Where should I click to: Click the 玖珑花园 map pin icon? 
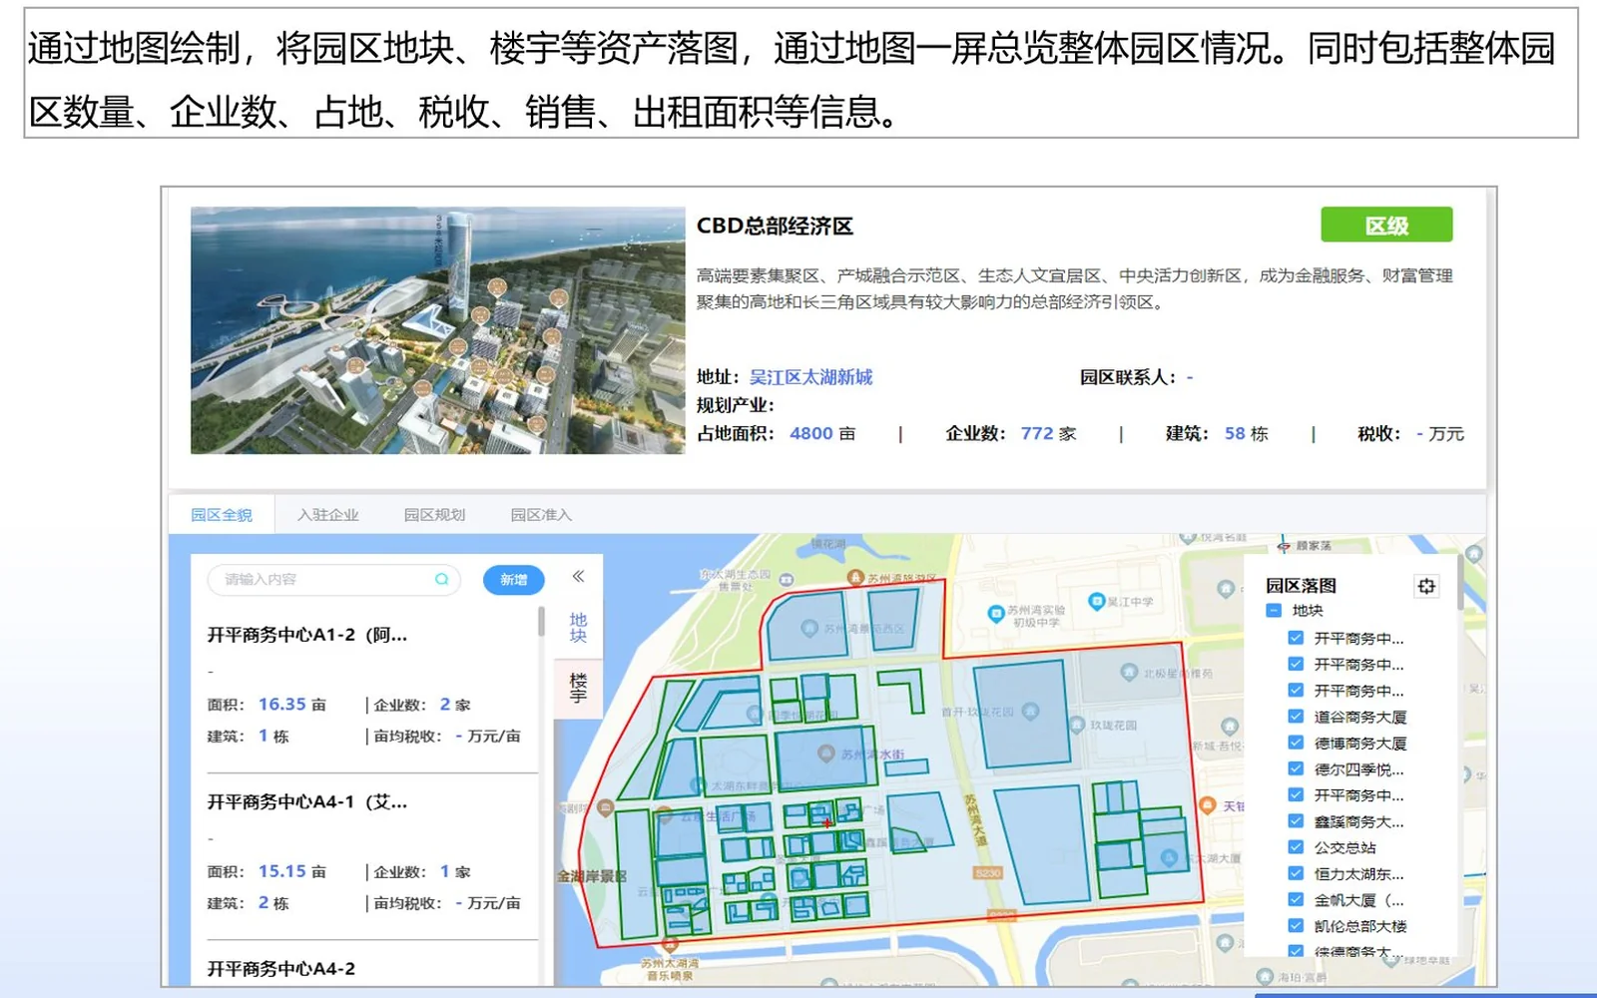tap(1077, 726)
